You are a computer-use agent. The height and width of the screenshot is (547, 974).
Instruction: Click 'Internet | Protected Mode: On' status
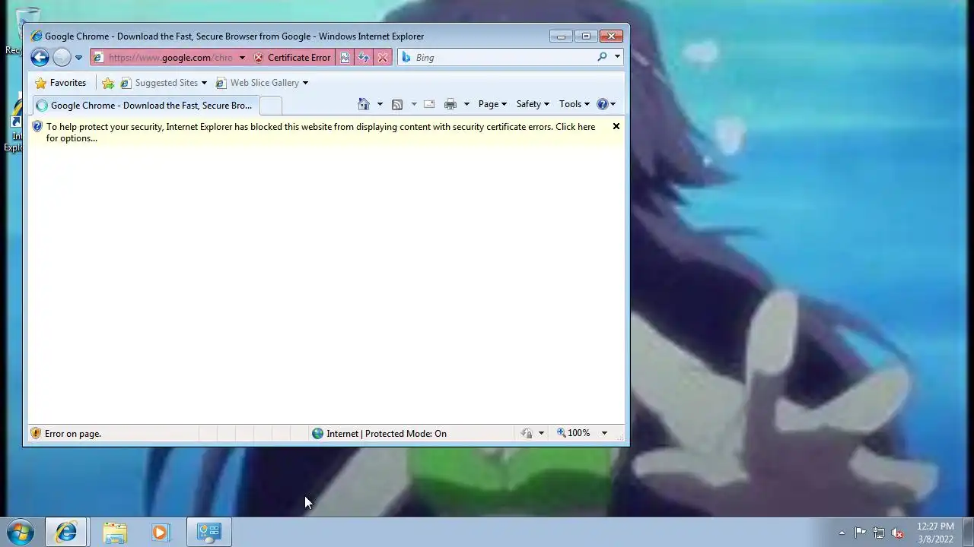387,434
